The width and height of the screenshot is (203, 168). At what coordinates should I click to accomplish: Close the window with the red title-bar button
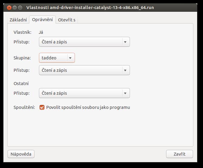click(x=9, y=8)
